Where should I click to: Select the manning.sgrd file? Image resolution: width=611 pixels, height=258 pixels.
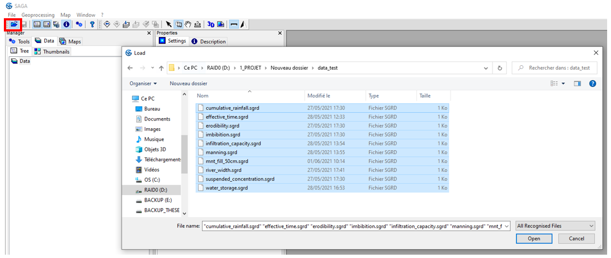click(x=221, y=152)
